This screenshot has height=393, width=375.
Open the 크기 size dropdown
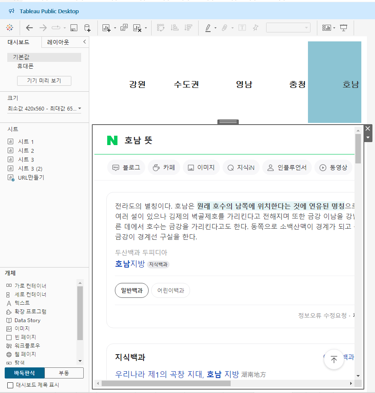point(44,108)
